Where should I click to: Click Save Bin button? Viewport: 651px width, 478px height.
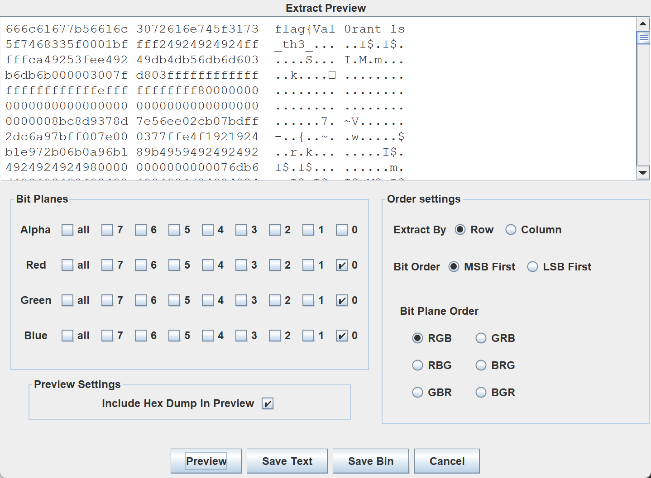coord(371,461)
